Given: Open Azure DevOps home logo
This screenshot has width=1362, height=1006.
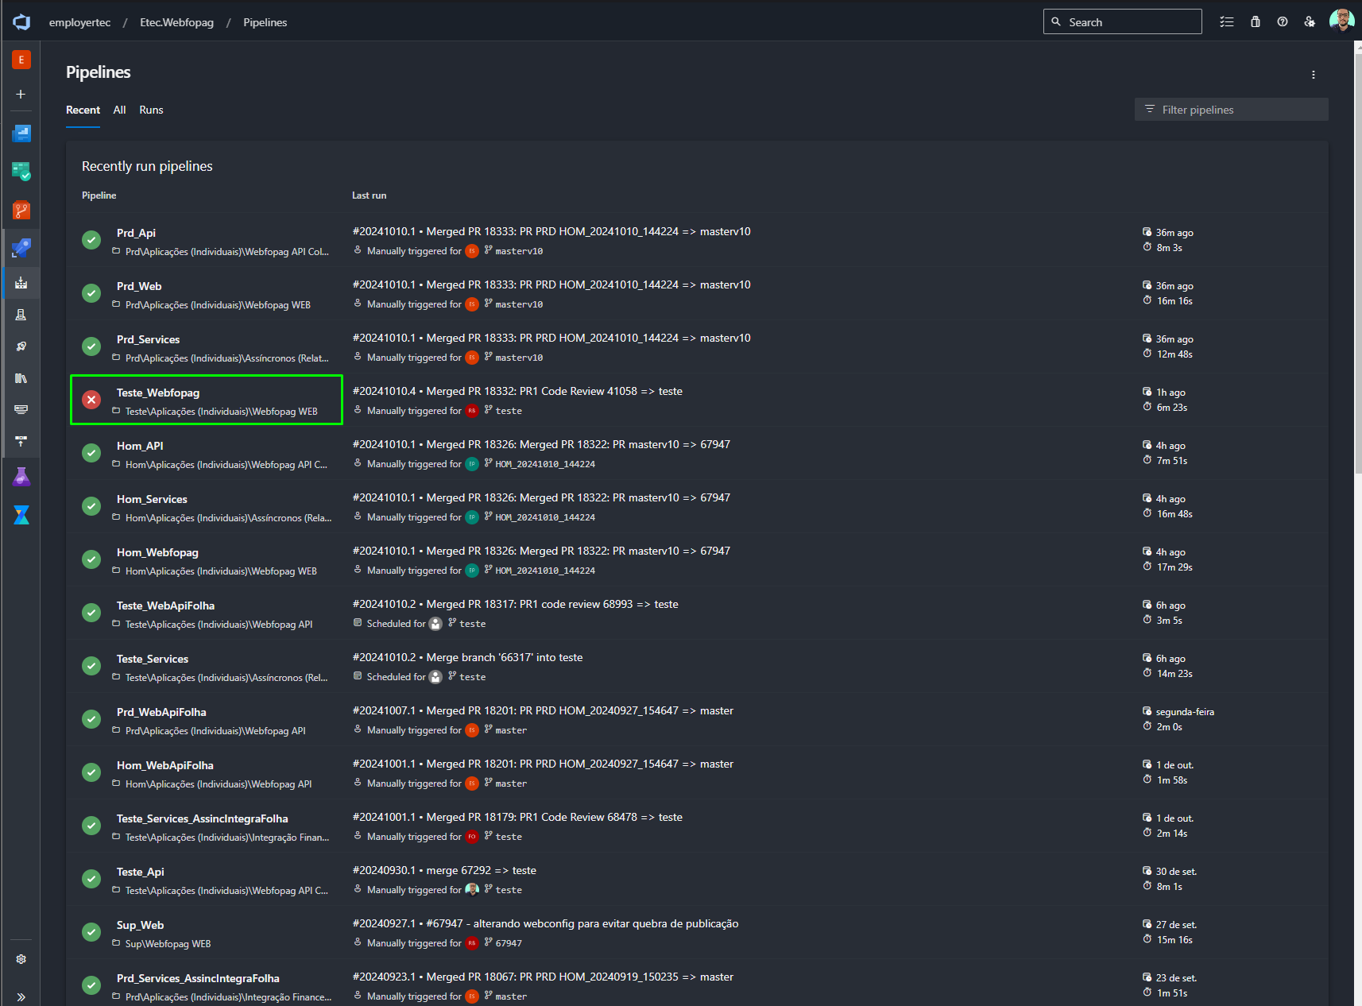Looking at the screenshot, I should tap(21, 22).
